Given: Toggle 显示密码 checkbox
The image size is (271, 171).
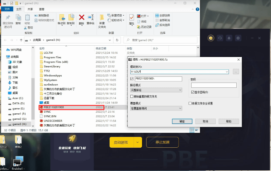Looking at the screenshot, I should coord(193,92).
